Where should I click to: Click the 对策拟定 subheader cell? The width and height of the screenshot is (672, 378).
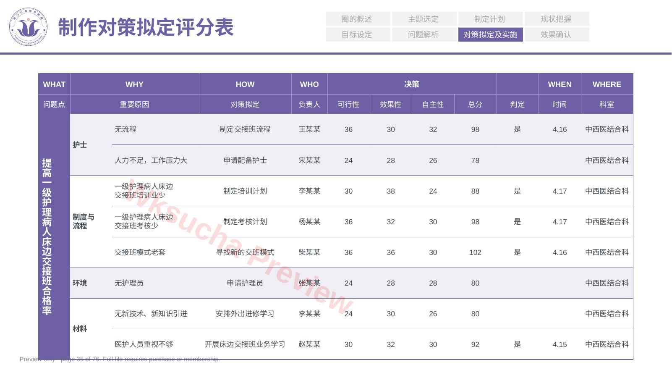coord(245,104)
